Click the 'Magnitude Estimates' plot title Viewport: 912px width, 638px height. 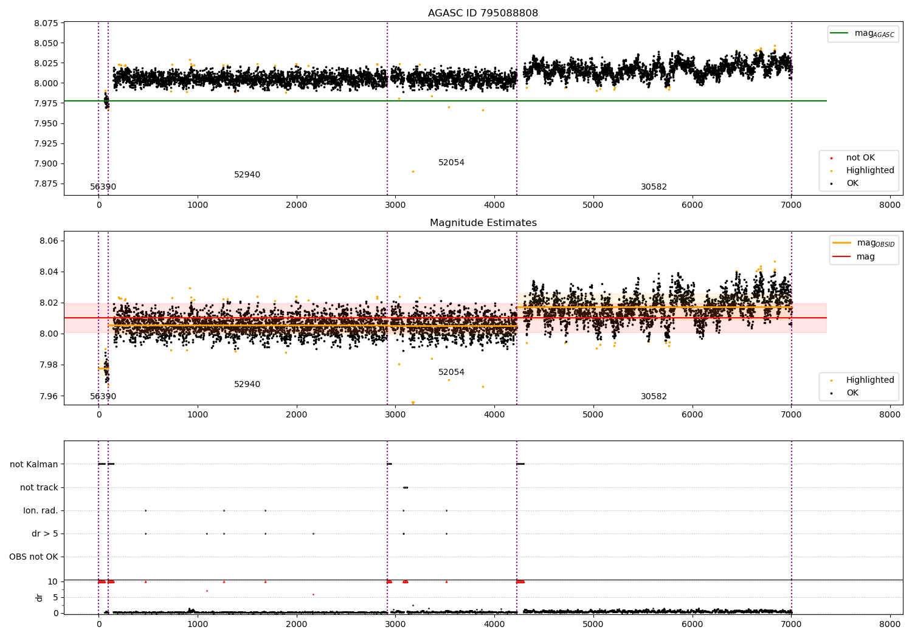483,223
